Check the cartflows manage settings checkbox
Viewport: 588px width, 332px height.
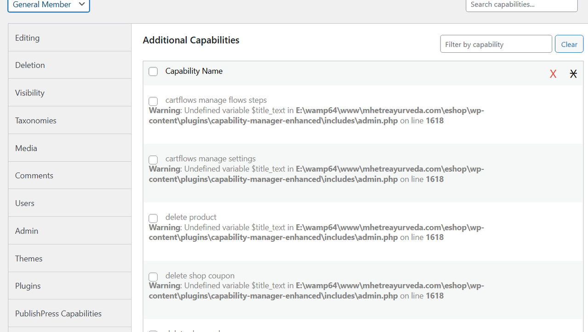point(153,160)
